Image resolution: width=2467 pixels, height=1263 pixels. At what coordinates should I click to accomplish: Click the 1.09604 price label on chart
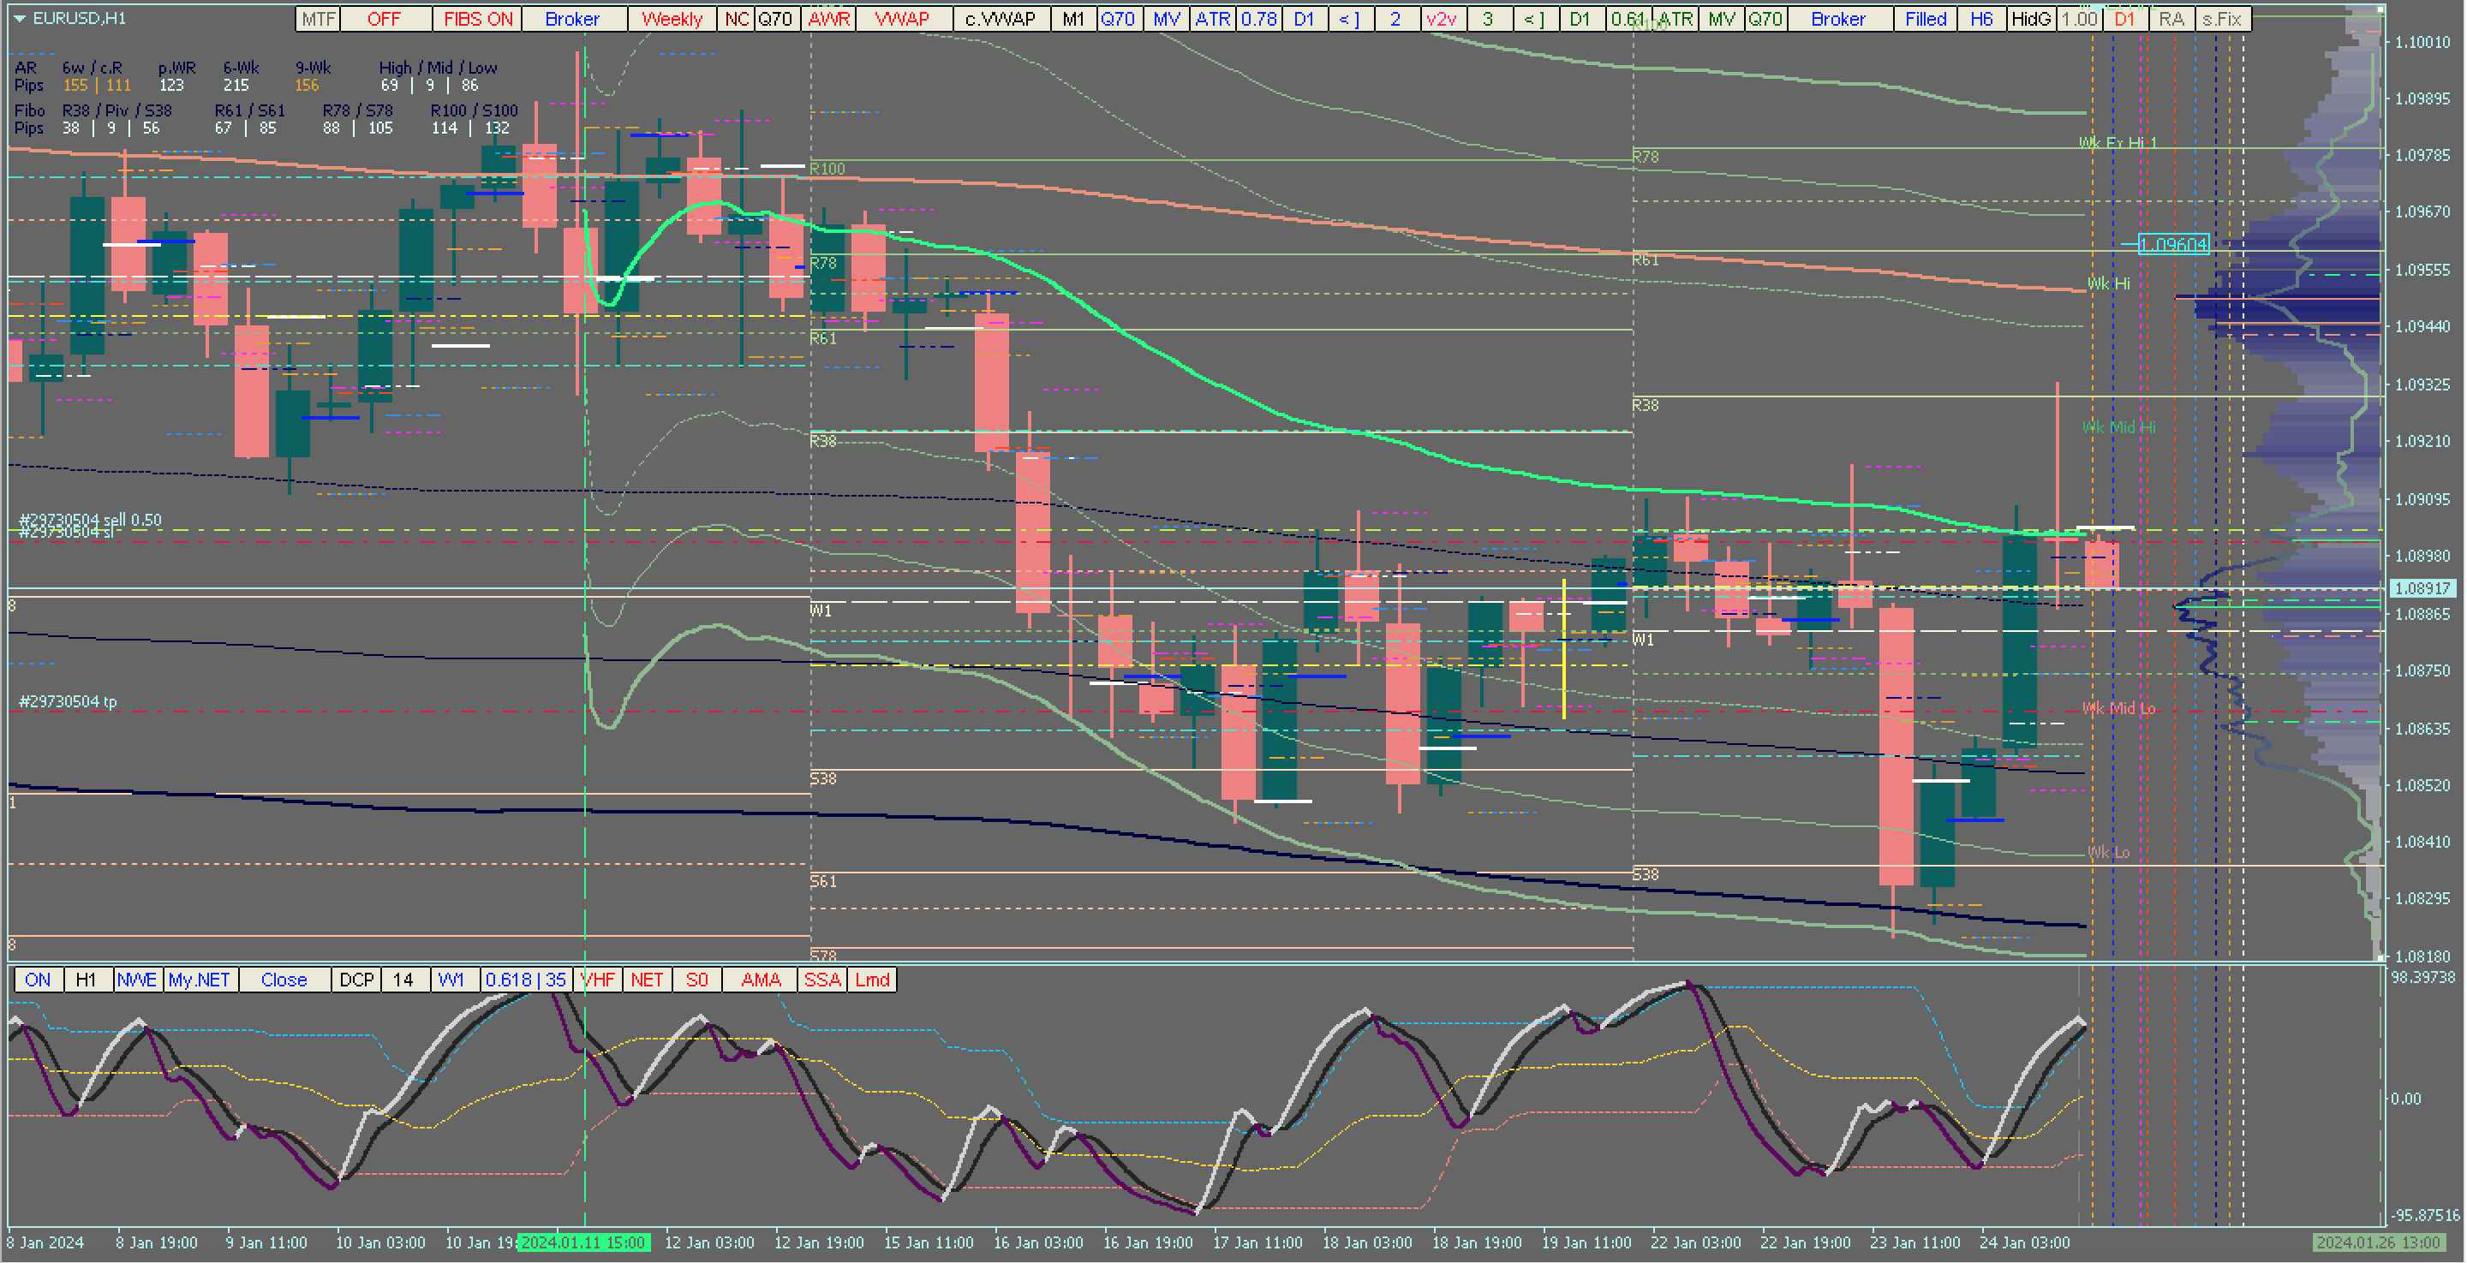(2173, 244)
